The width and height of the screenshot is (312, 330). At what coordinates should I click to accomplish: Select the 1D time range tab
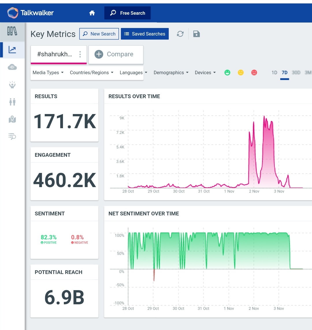tap(274, 72)
